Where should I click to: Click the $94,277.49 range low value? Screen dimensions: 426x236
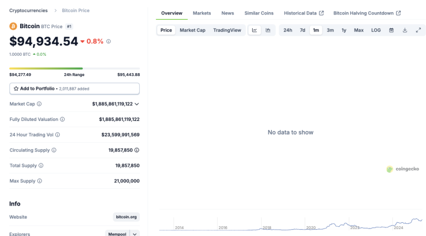click(x=20, y=75)
